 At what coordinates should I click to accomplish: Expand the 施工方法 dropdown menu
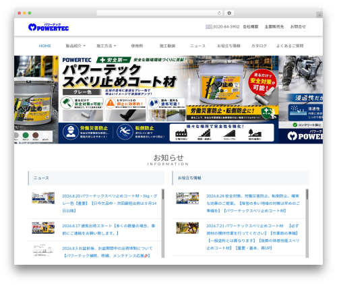pyautogui.click(x=106, y=46)
